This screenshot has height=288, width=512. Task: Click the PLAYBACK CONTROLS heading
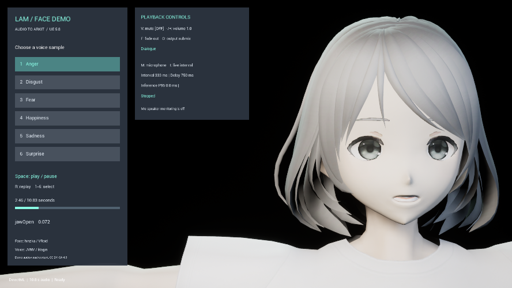click(x=165, y=17)
